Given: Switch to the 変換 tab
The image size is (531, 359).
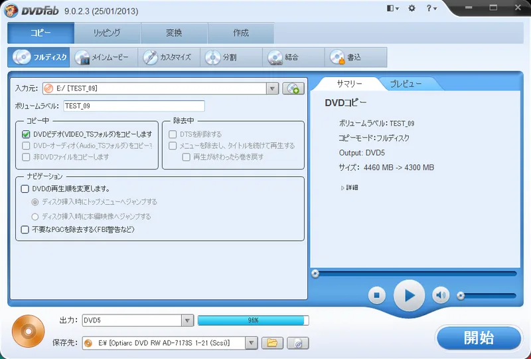Looking at the screenshot, I should (174, 33).
